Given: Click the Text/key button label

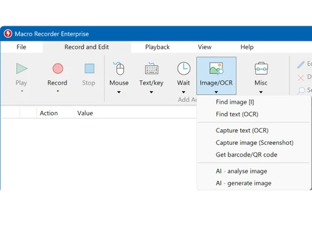Looking at the screenshot, I should click(x=151, y=83).
